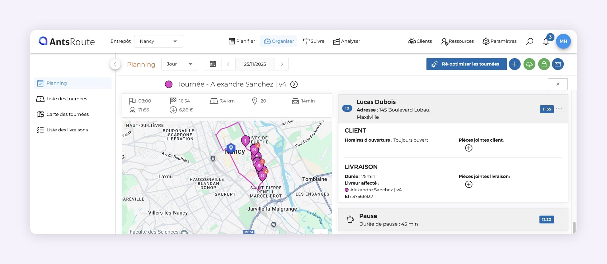The width and height of the screenshot is (607, 264).
Task: Expand the Entrepôt Nancy dropdown
Action: (x=158, y=41)
